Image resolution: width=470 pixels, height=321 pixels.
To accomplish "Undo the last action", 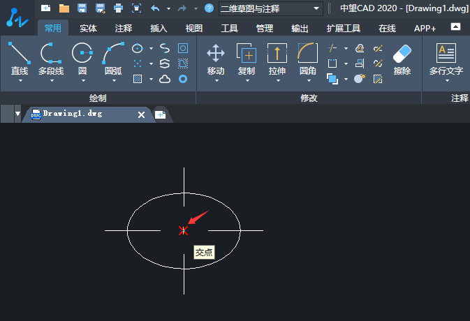I will point(155,8).
